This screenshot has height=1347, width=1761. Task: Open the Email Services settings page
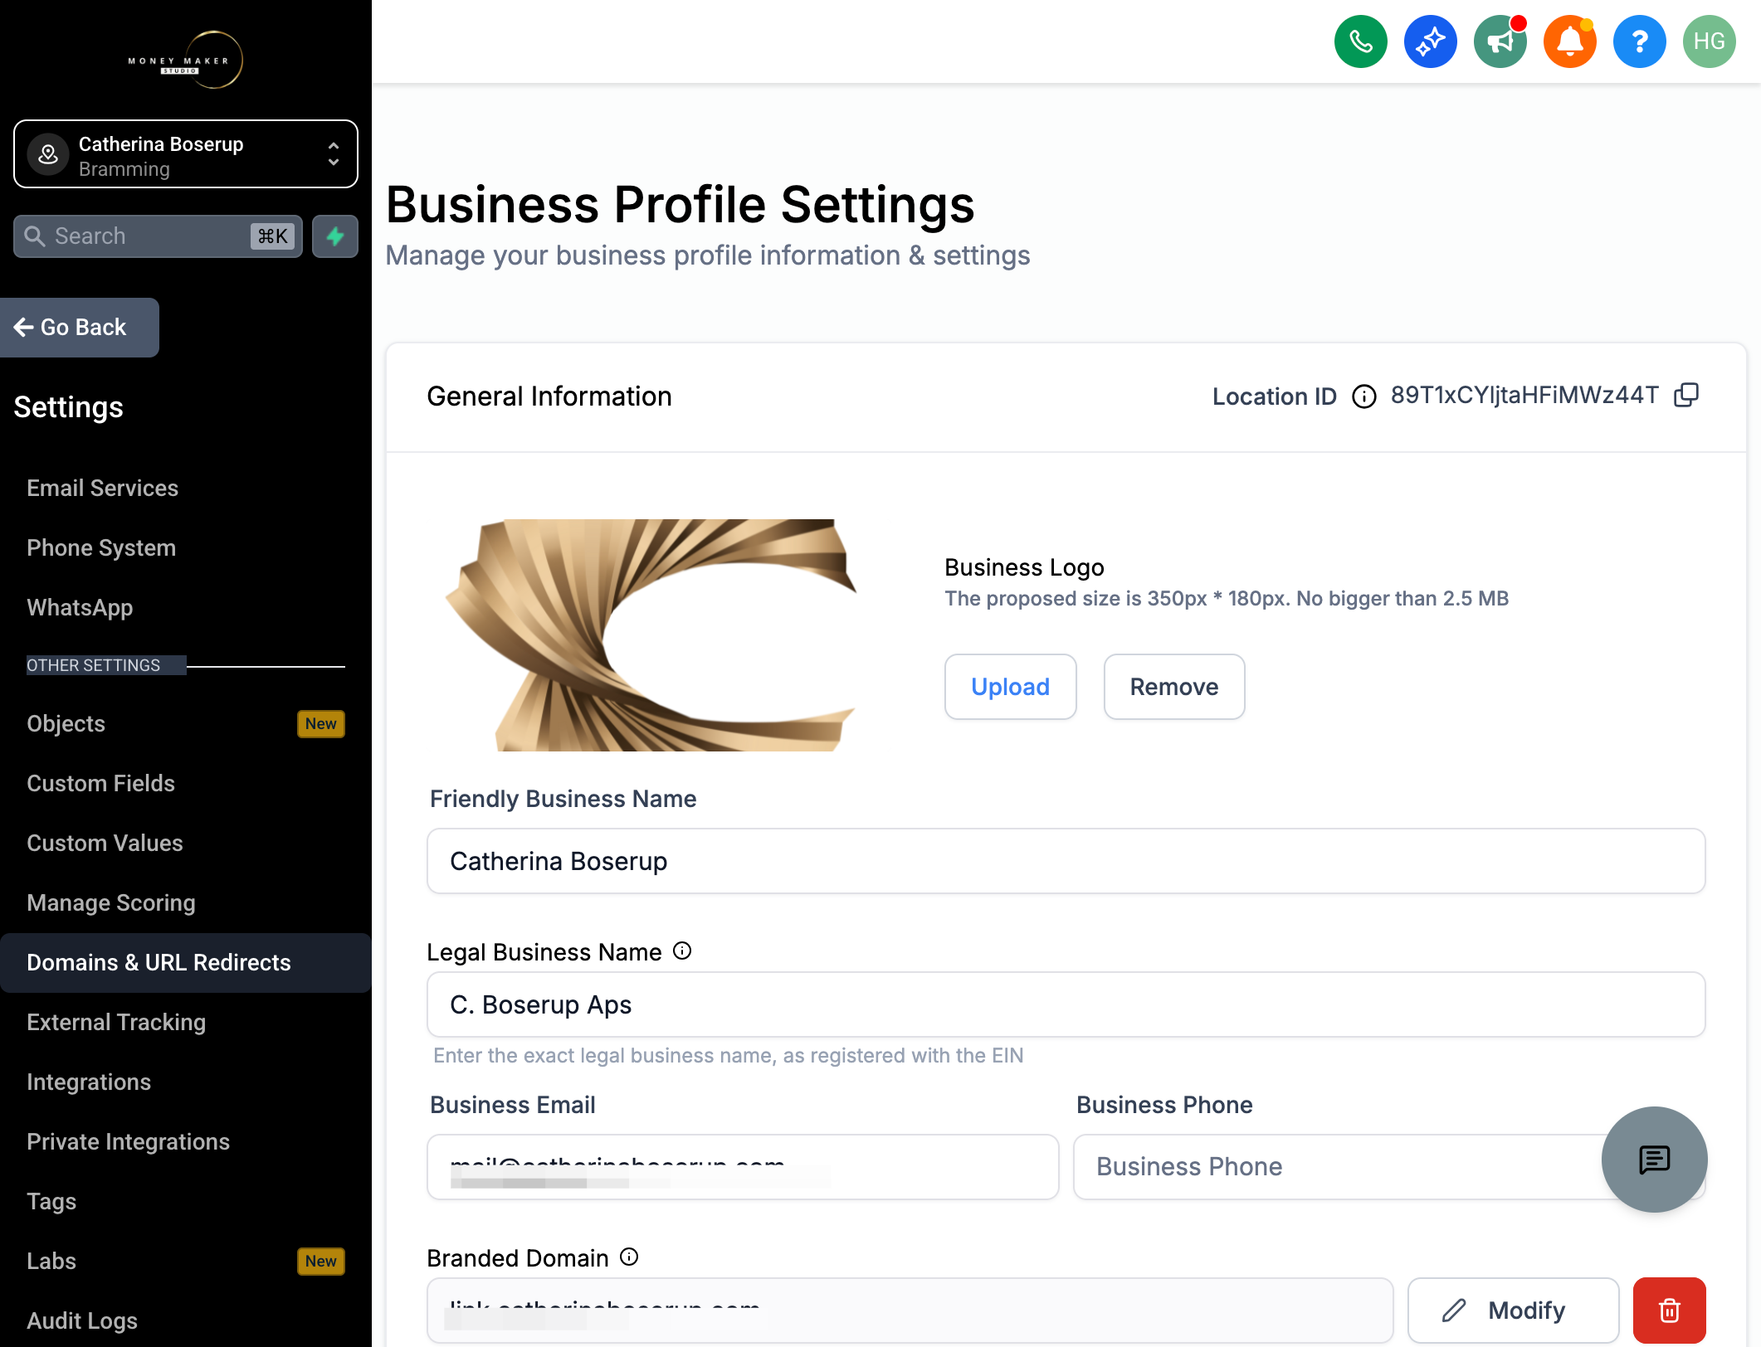(102, 488)
